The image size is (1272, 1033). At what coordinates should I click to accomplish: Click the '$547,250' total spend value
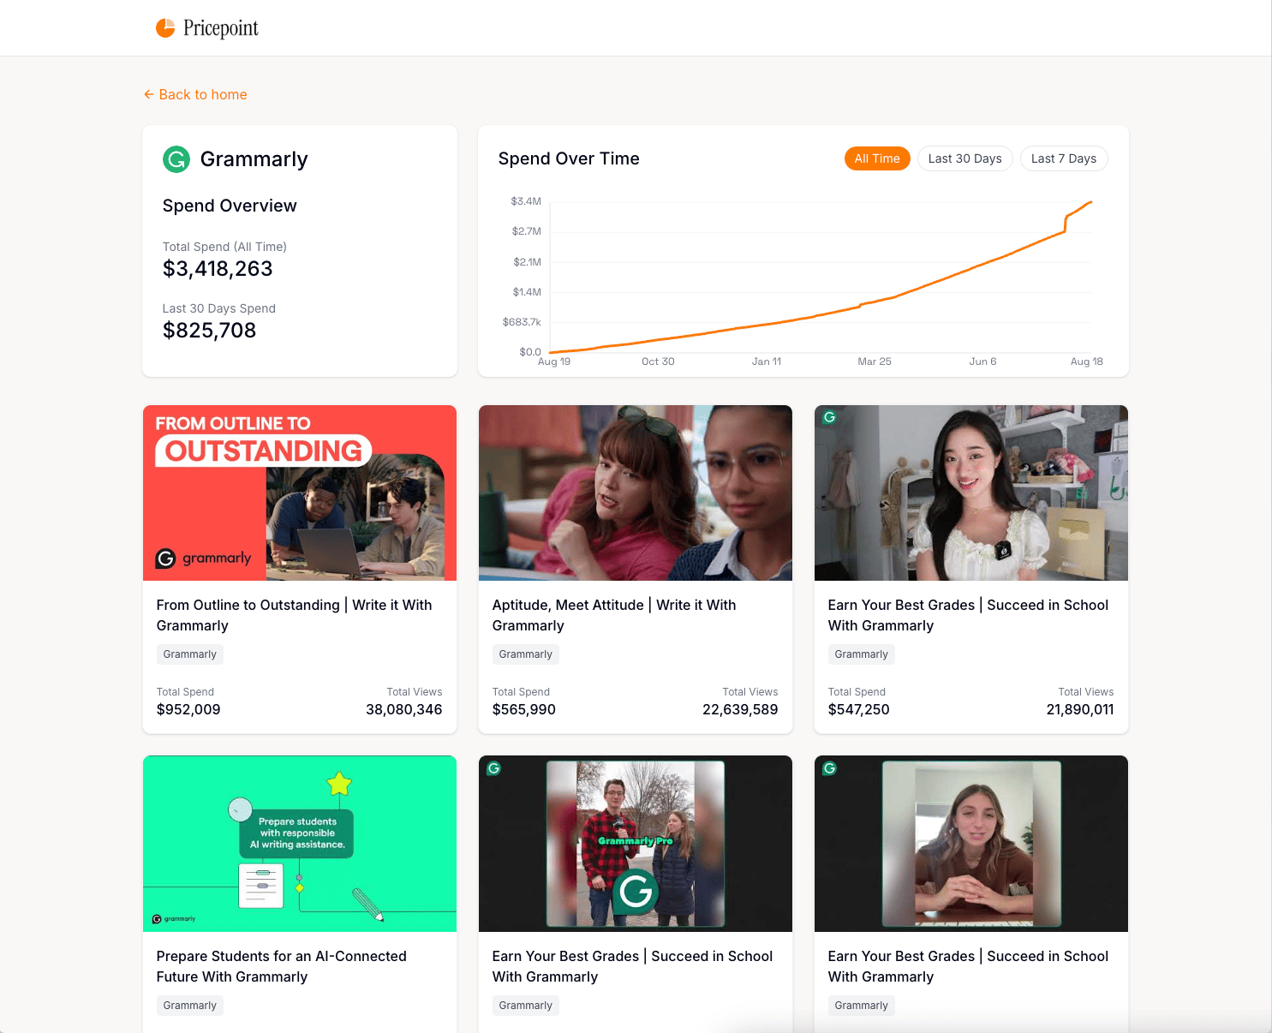[859, 709]
